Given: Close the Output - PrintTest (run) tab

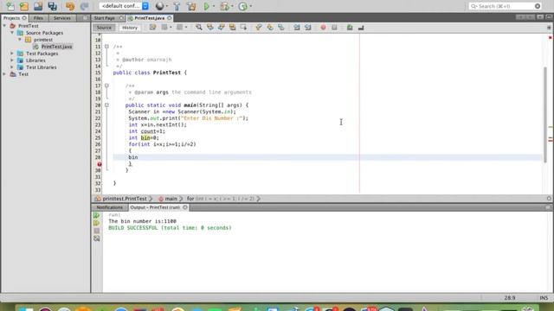Looking at the screenshot, I should (184, 207).
